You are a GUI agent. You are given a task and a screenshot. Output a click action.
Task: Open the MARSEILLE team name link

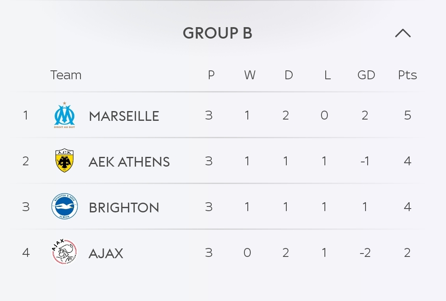[x=124, y=116]
